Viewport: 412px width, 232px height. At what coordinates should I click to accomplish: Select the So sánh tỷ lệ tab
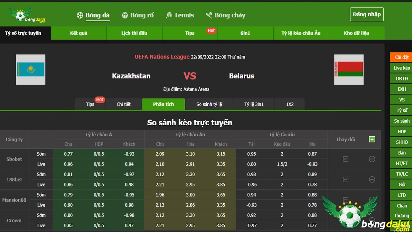(x=209, y=104)
